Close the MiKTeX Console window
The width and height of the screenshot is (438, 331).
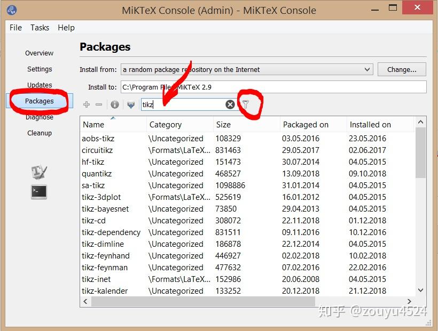pos(417,7)
